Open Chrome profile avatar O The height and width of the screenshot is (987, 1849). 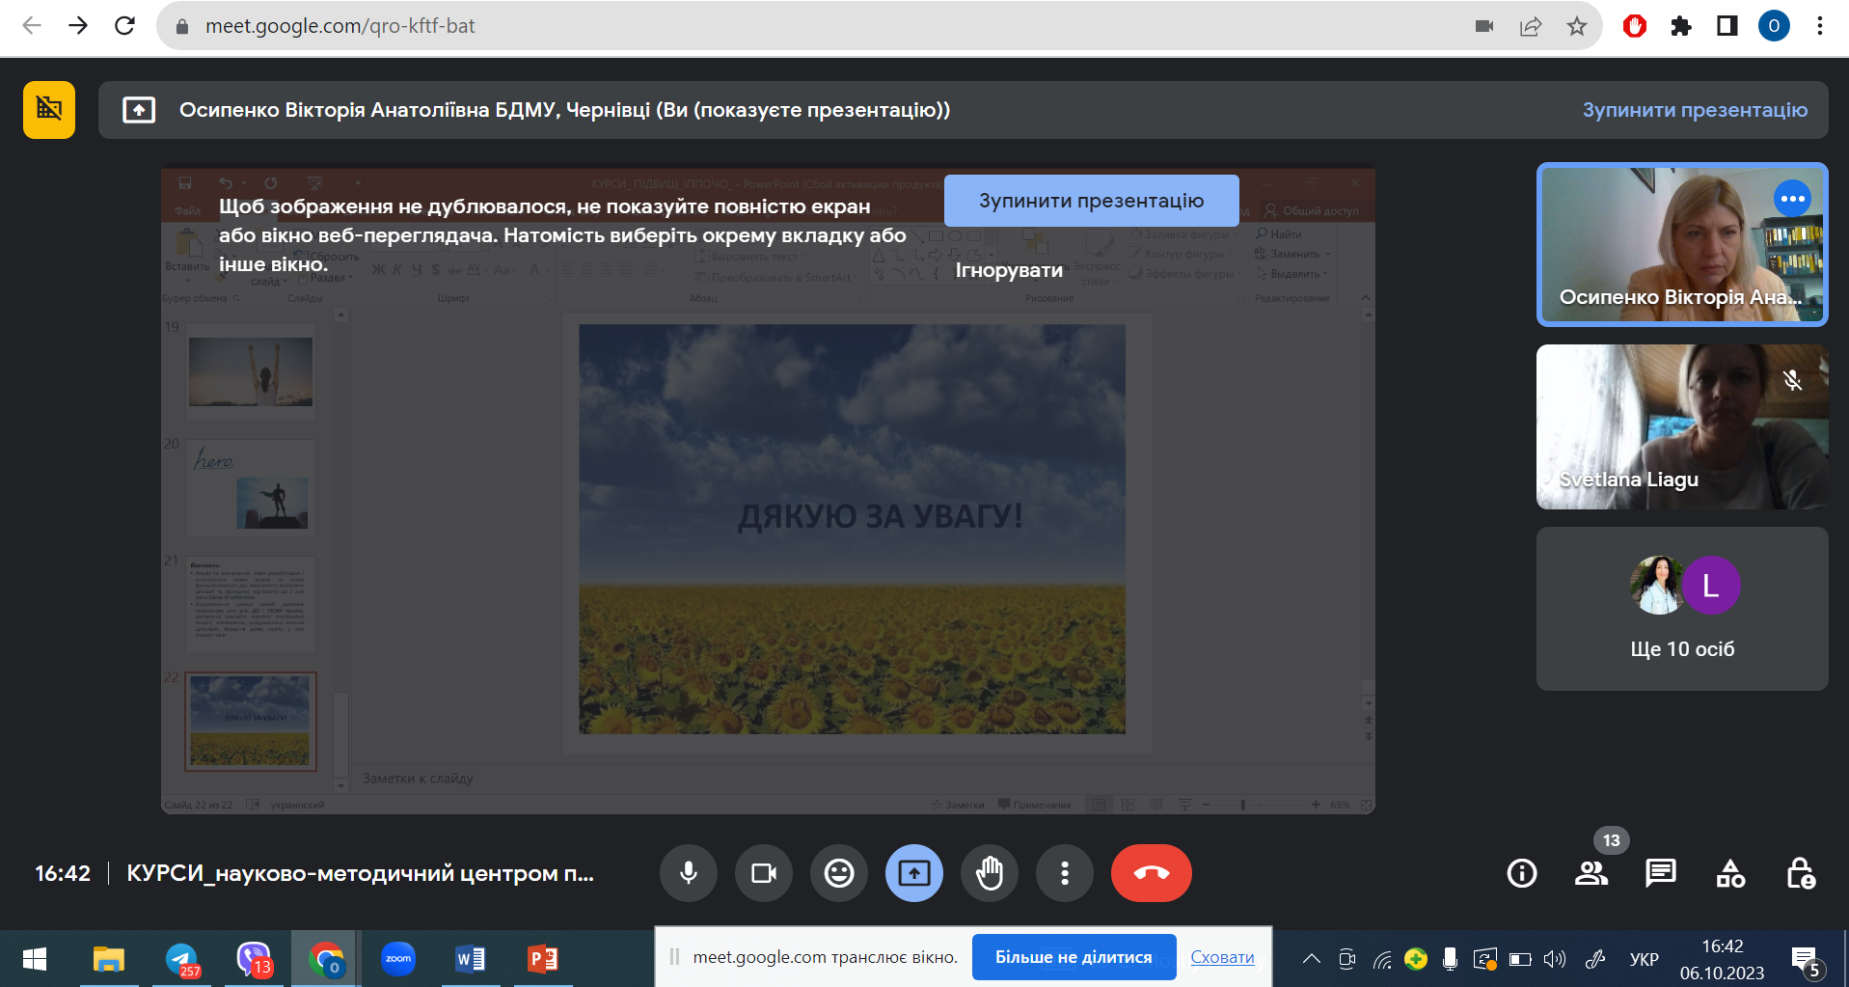click(x=1774, y=26)
